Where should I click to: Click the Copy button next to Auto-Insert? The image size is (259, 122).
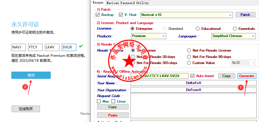pyautogui.click(x=226, y=76)
